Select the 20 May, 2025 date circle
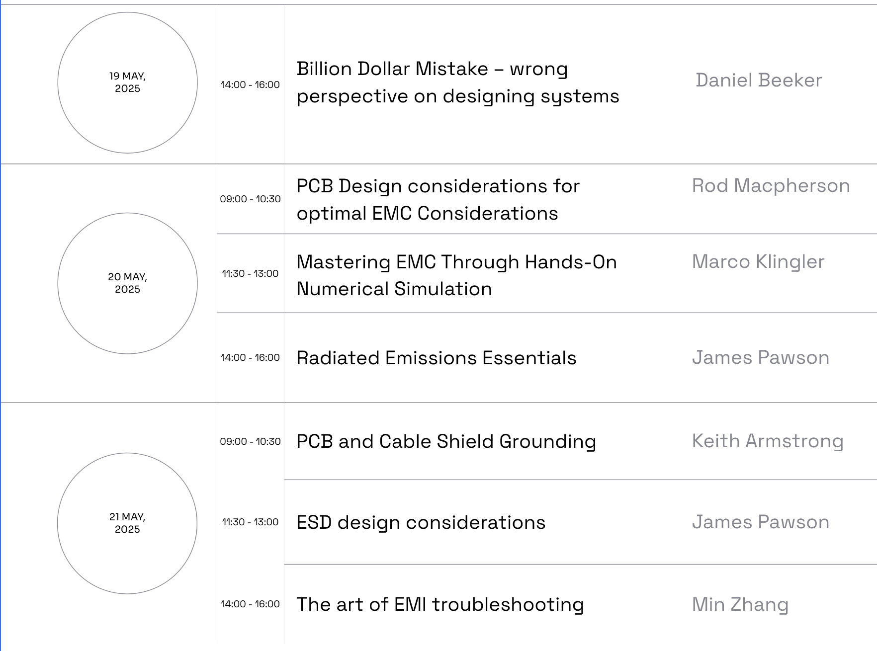Screen dimensions: 877x651 point(127,283)
